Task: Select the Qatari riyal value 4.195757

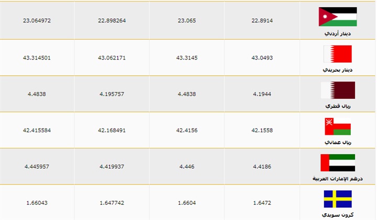Action: (x=112, y=94)
